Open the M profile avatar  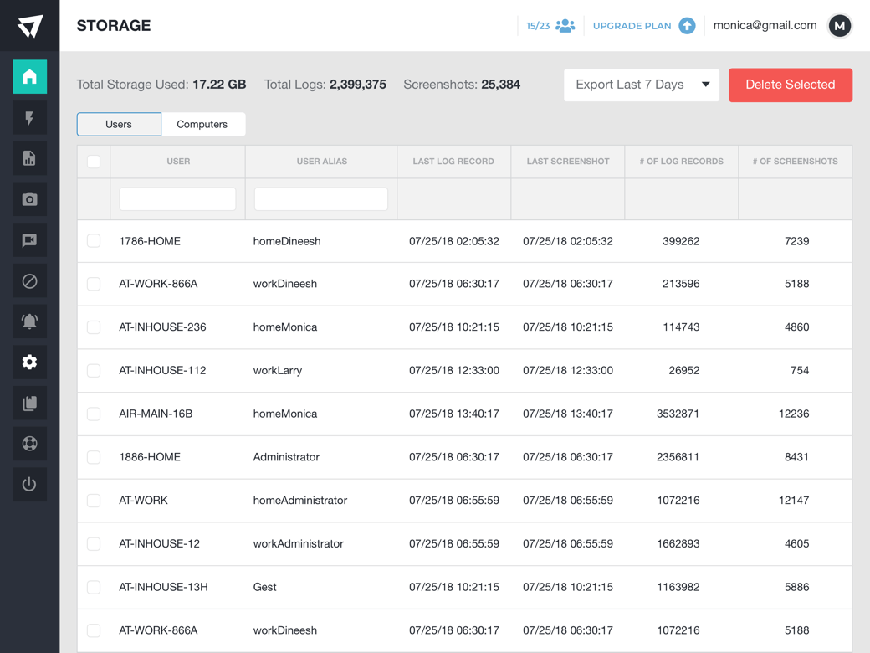840,26
